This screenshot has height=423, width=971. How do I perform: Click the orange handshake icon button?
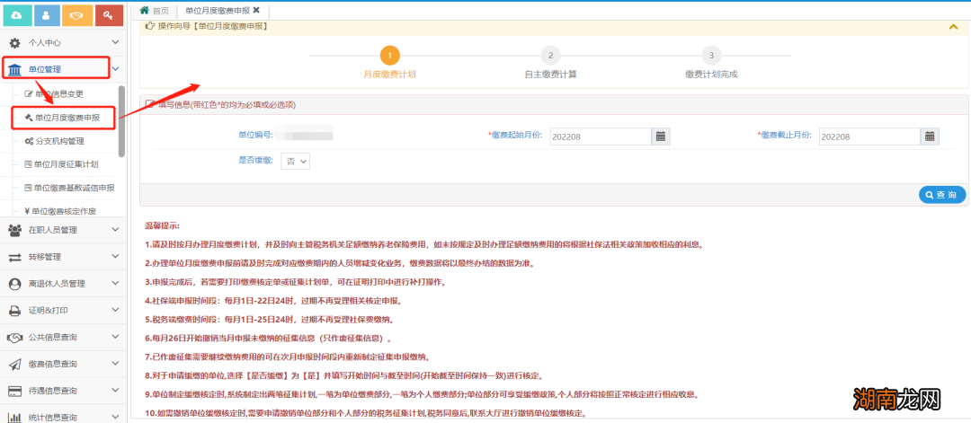(x=77, y=15)
